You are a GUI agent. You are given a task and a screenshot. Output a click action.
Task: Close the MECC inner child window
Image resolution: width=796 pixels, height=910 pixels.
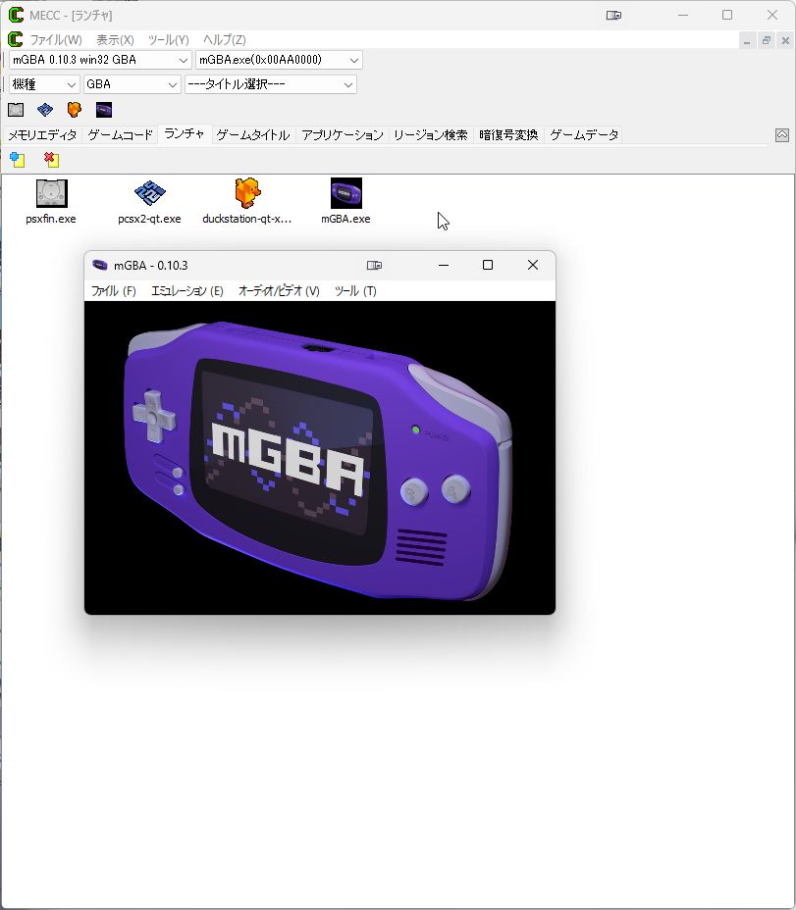tap(785, 40)
